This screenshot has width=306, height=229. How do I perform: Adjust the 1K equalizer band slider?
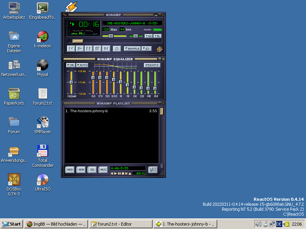coord(120,82)
